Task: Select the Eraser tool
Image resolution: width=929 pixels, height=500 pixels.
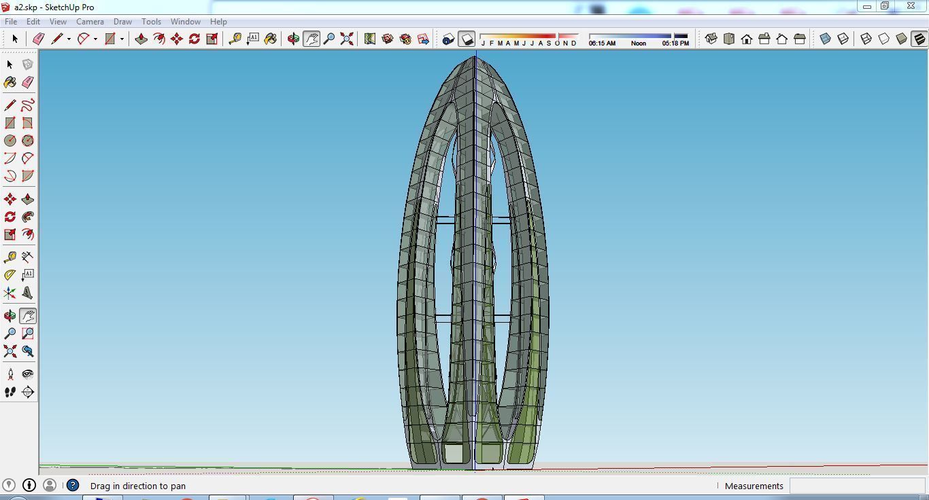Action: (x=27, y=82)
